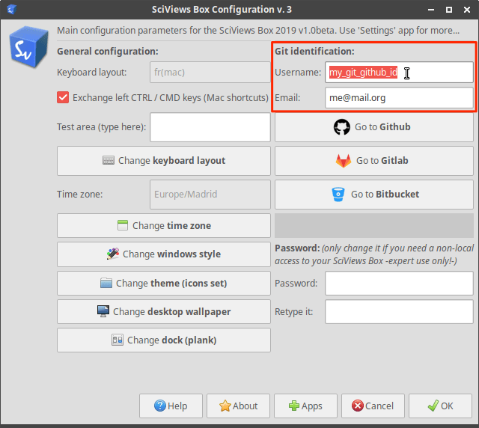Click the folder icon for theme

click(x=106, y=283)
